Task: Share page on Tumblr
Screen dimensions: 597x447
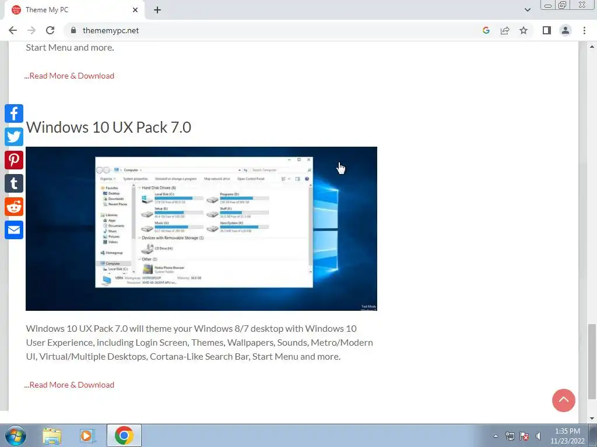Action: coord(14,183)
